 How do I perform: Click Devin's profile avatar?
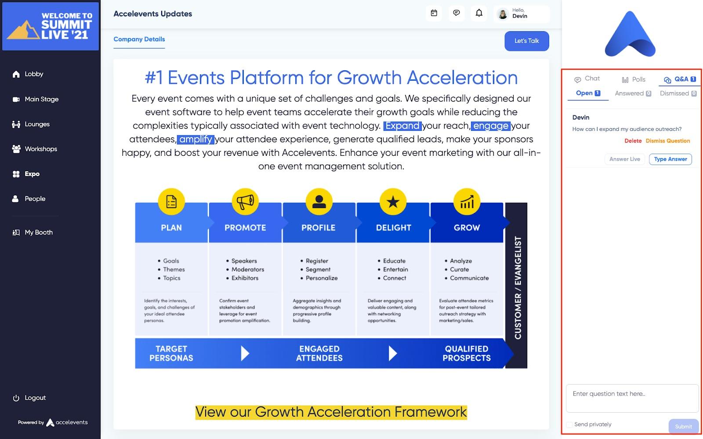click(502, 14)
